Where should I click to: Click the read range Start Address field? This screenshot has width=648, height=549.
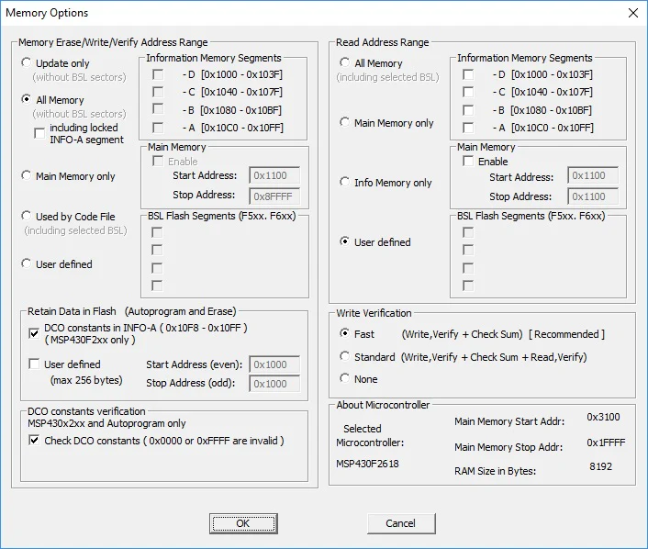pos(593,177)
